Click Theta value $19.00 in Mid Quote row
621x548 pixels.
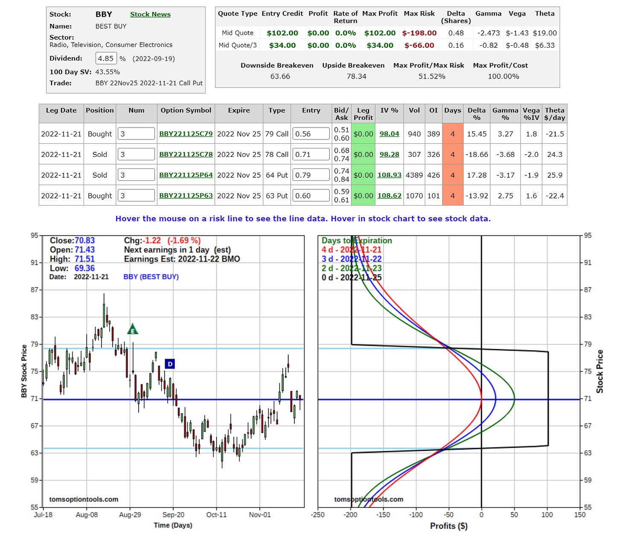coord(545,33)
